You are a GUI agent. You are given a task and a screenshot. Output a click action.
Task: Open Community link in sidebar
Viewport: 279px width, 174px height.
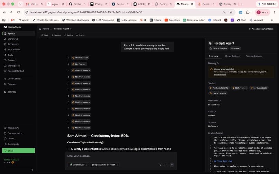[18, 144]
